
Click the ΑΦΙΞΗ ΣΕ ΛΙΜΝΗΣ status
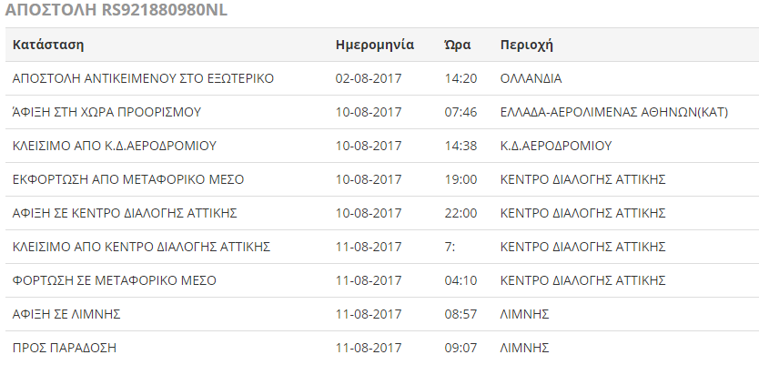click(66, 314)
